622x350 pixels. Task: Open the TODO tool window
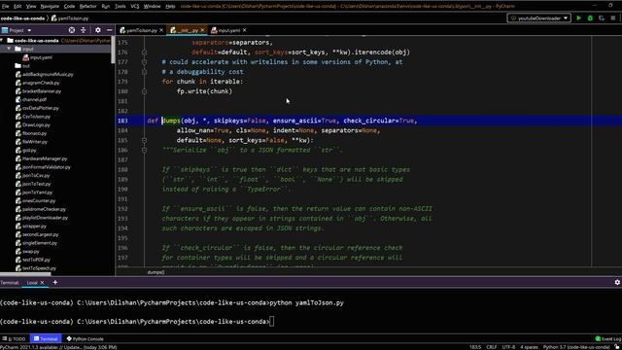[14, 339]
